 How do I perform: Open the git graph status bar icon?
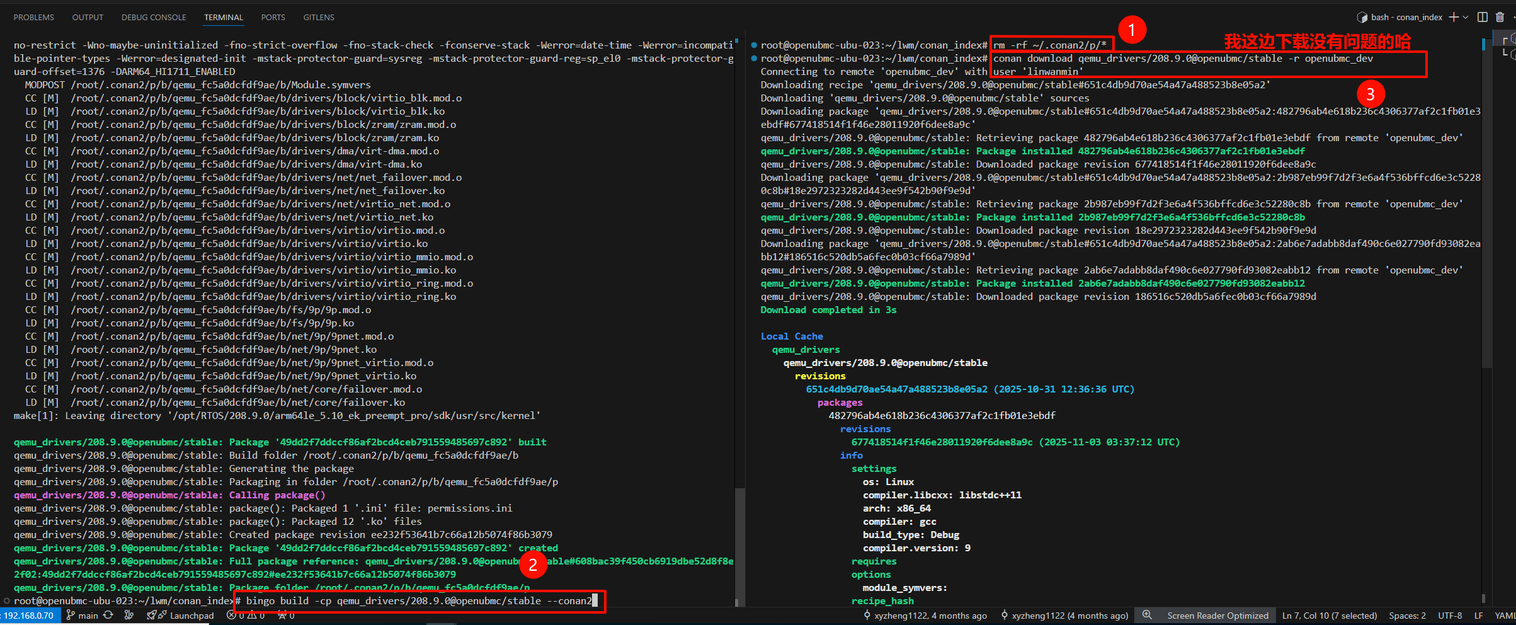(129, 616)
